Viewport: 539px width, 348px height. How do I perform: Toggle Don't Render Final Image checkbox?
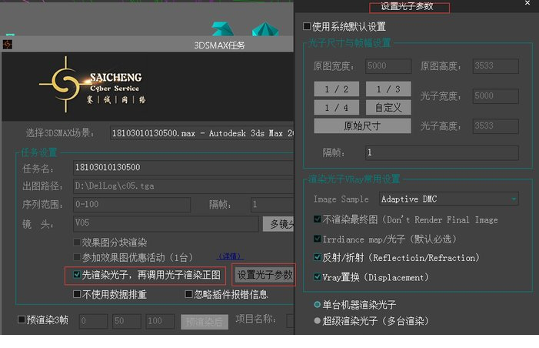click(x=318, y=219)
